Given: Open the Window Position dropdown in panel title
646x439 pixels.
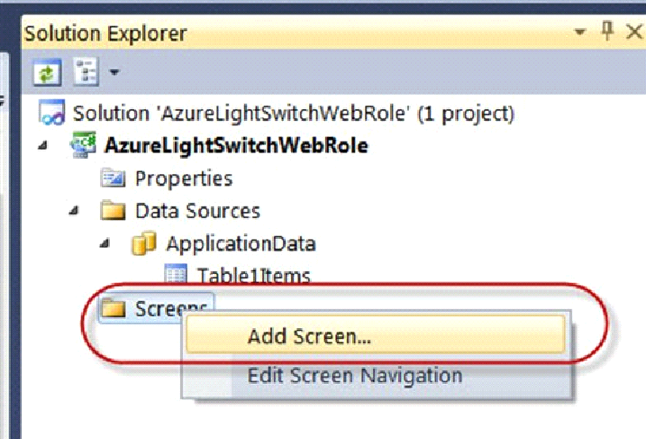Looking at the screenshot, I should [x=579, y=32].
